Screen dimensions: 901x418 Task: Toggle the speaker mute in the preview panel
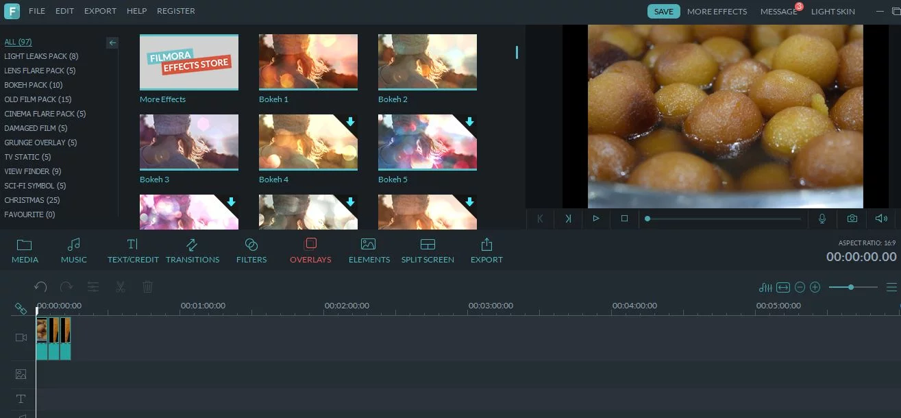click(882, 218)
